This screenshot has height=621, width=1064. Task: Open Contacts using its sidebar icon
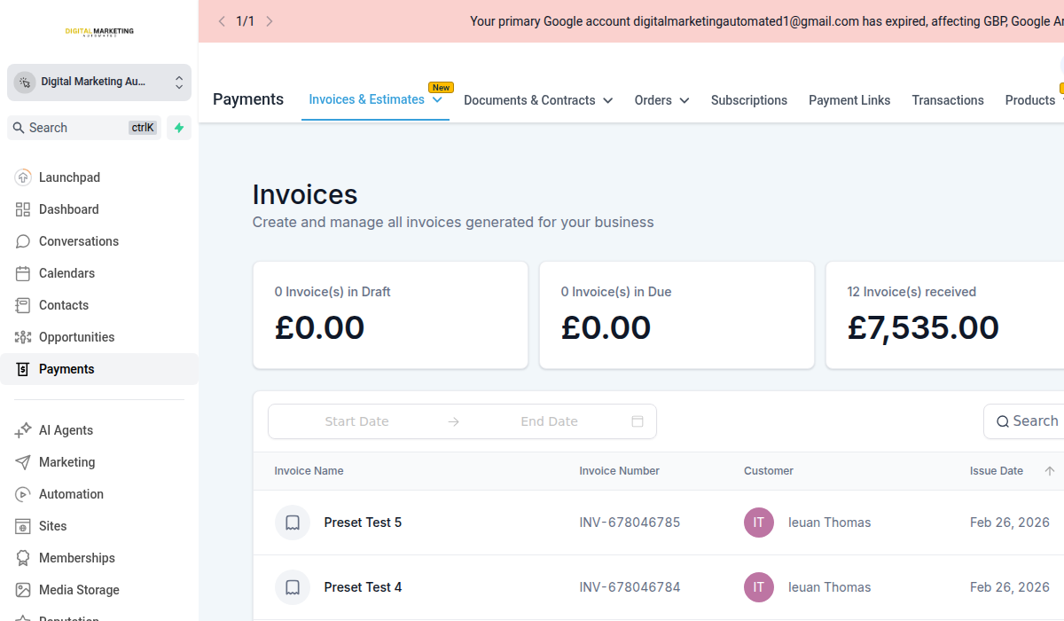(x=22, y=304)
